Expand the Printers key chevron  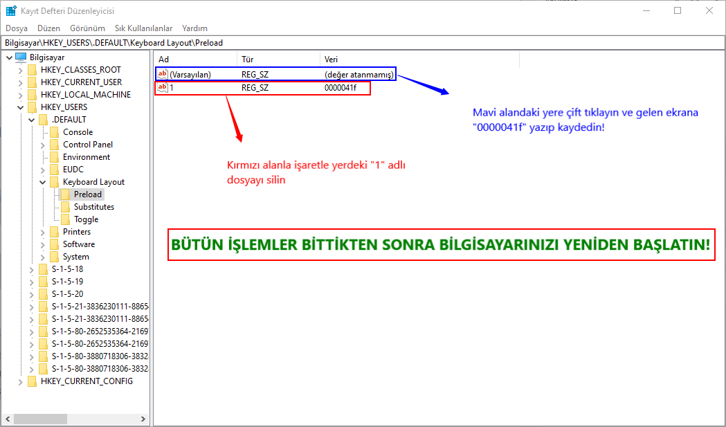click(x=43, y=232)
